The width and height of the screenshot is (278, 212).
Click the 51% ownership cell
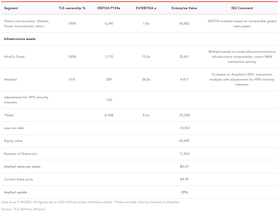72,79
